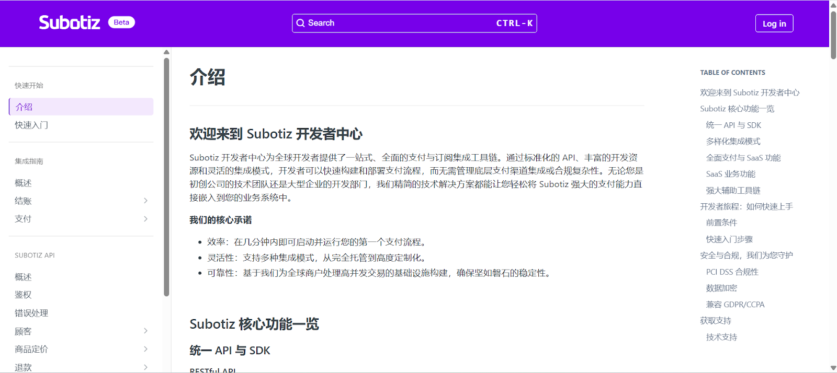Expand the 支付 sidebar section
This screenshot has width=837, height=373.
click(x=145, y=219)
